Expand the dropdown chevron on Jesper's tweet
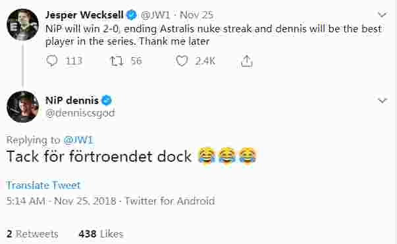The height and width of the screenshot is (244, 397). pos(383,14)
